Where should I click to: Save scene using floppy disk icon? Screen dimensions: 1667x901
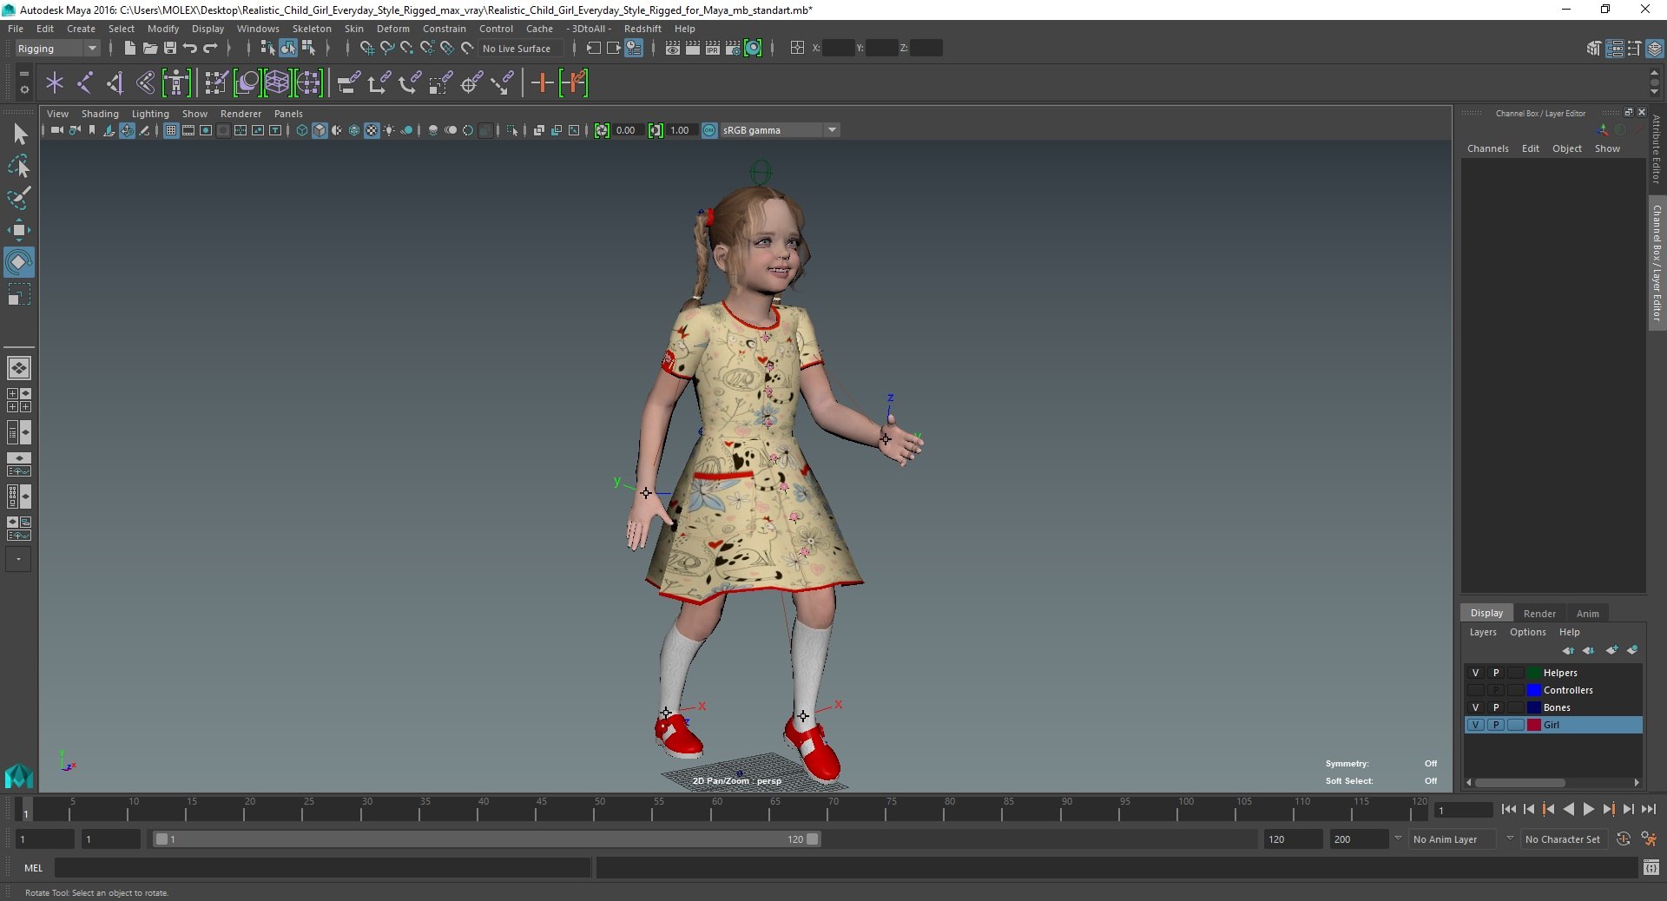170,49
